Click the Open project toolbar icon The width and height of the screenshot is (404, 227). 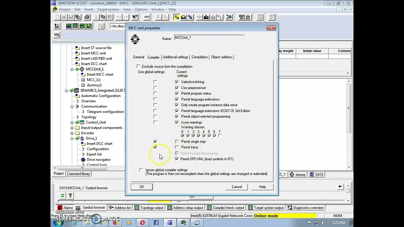(64, 17)
